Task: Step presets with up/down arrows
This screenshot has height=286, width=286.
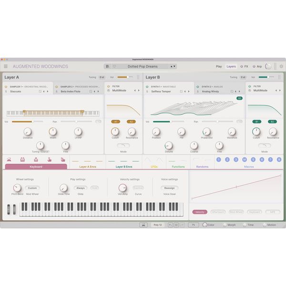Action: coord(173,66)
